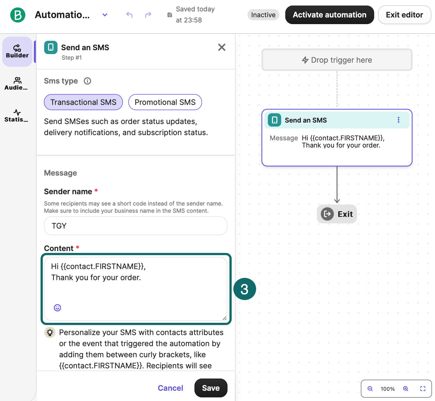Open the Statistics sidebar tab

pos(17,116)
